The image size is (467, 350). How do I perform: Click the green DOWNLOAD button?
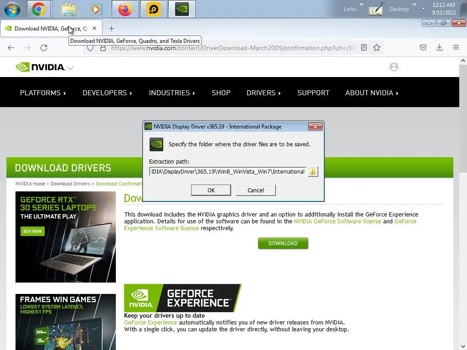(x=283, y=243)
